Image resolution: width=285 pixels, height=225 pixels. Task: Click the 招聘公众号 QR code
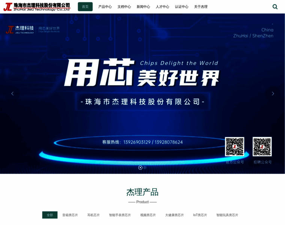point(262,147)
